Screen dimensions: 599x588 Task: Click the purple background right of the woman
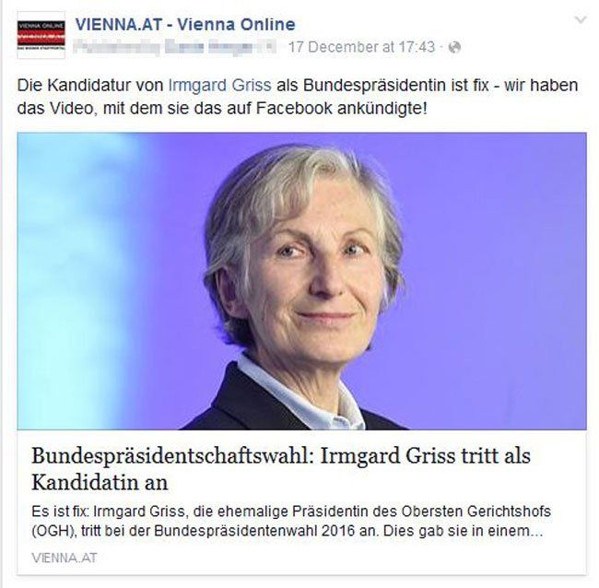(497, 267)
